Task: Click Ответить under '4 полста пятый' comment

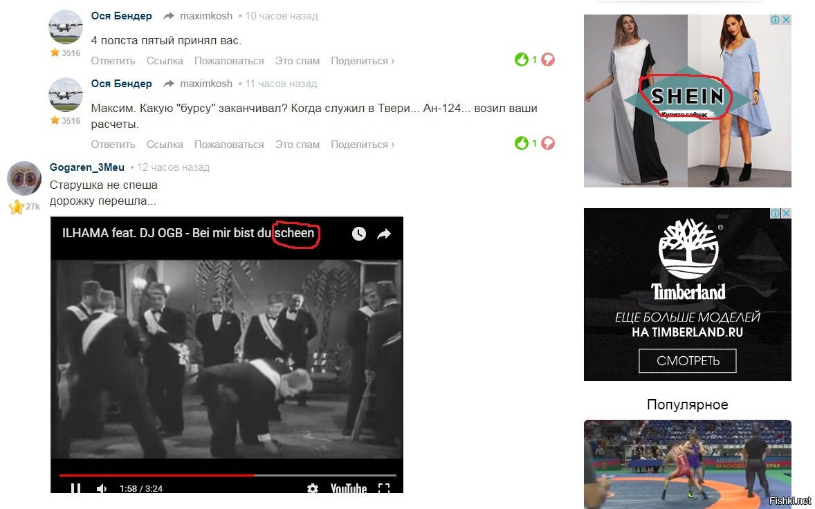Action: pyautogui.click(x=113, y=61)
